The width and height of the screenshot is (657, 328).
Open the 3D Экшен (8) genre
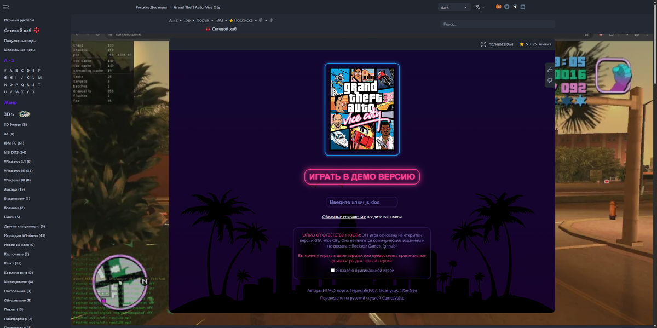[15, 124]
